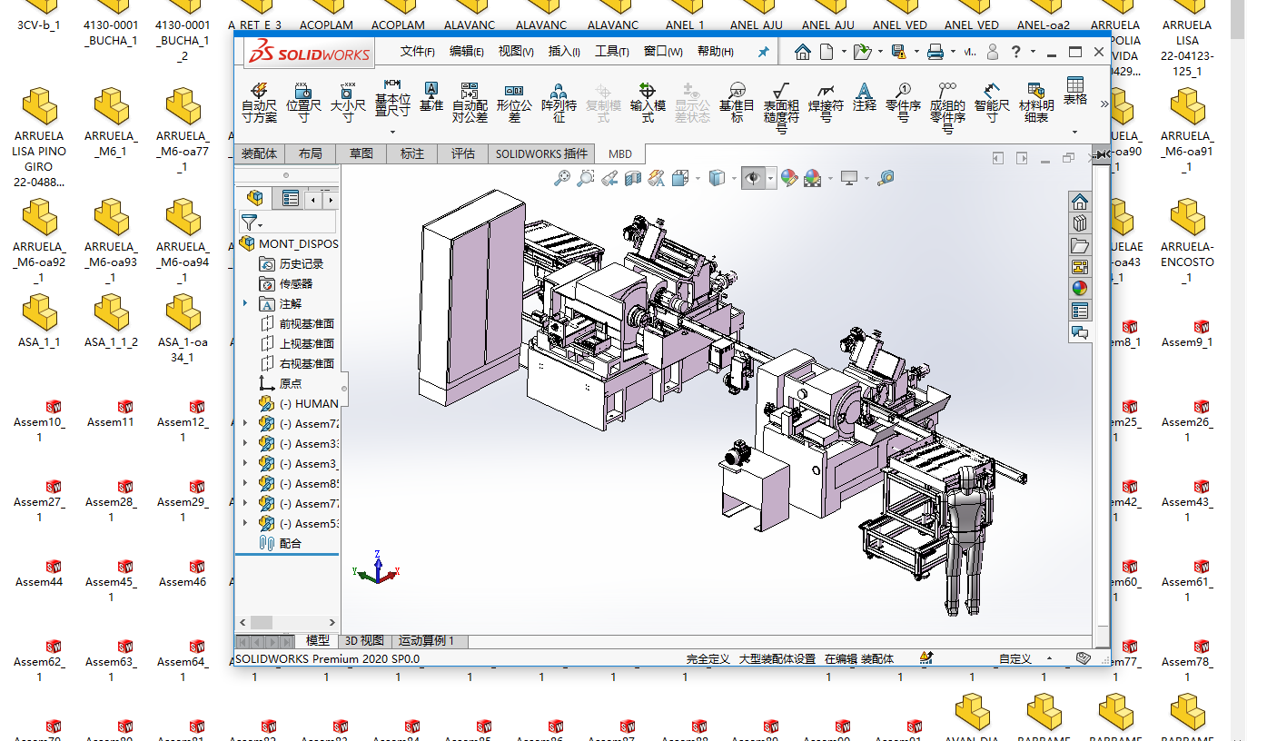Click the feature tree horizontal scrollbar
Viewport: 1267px width, 741px height.
262,622
